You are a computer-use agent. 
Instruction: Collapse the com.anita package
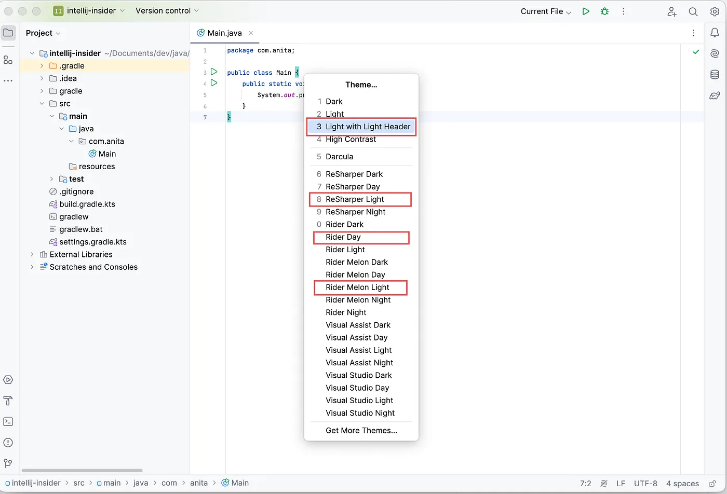coord(72,141)
